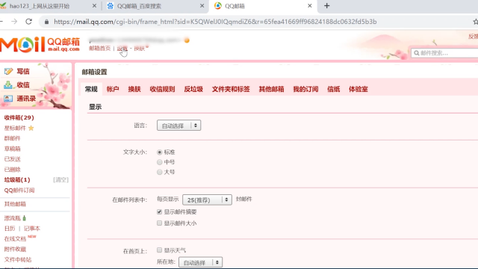Enable 显示邮件大小 checkbox
The image size is (478, 269).
(159, 223)
